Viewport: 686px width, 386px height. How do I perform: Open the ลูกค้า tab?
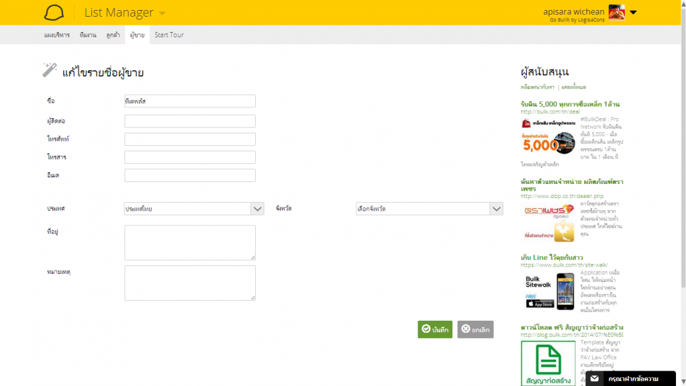[113, 35]
